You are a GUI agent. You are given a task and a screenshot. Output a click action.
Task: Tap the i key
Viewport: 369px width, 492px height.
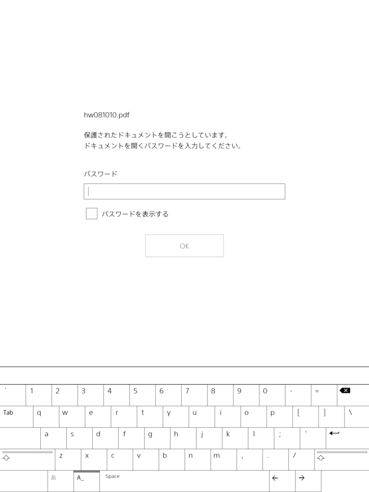pos(228,417)
